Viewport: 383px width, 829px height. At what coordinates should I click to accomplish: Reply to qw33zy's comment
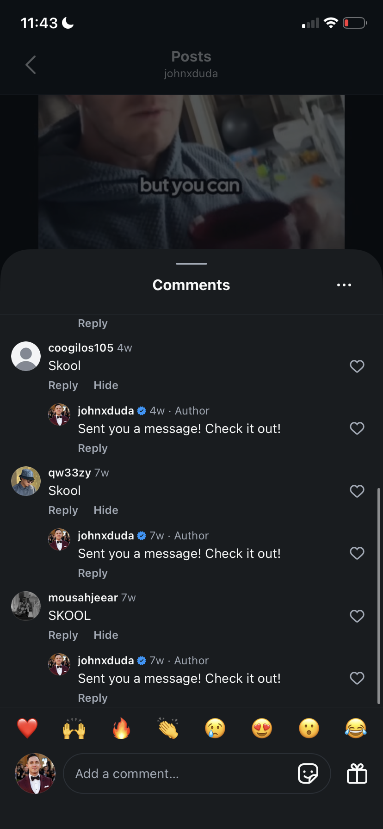(63, 510)
